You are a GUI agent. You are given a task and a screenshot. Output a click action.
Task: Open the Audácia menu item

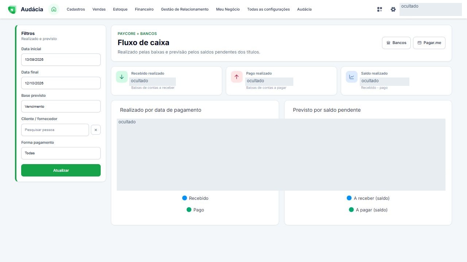pyautogui.click(x=304, y=9)
